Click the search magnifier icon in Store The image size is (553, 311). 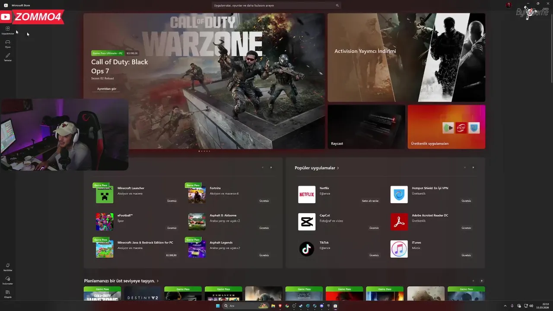[337, 6]
